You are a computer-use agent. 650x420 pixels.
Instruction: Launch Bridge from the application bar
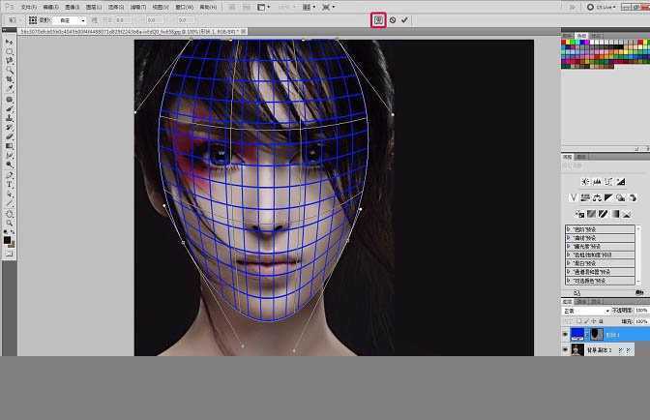tap(232, 7)
